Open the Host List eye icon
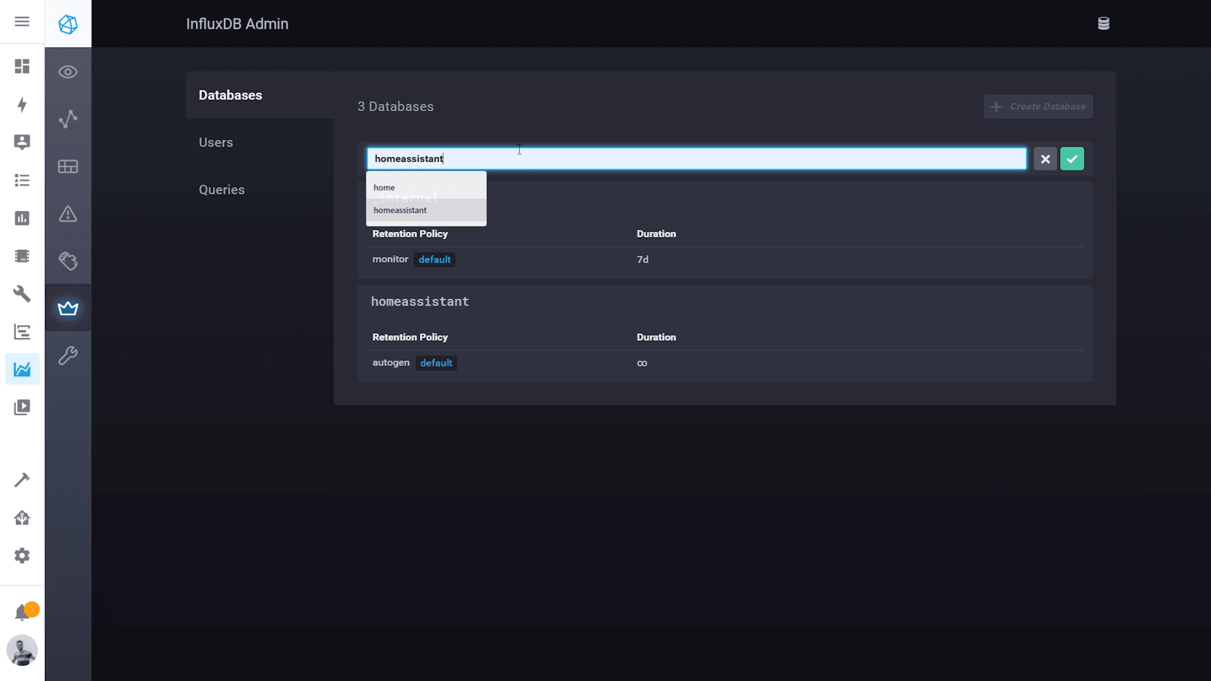1211x681 pixels. pos(67,71)
